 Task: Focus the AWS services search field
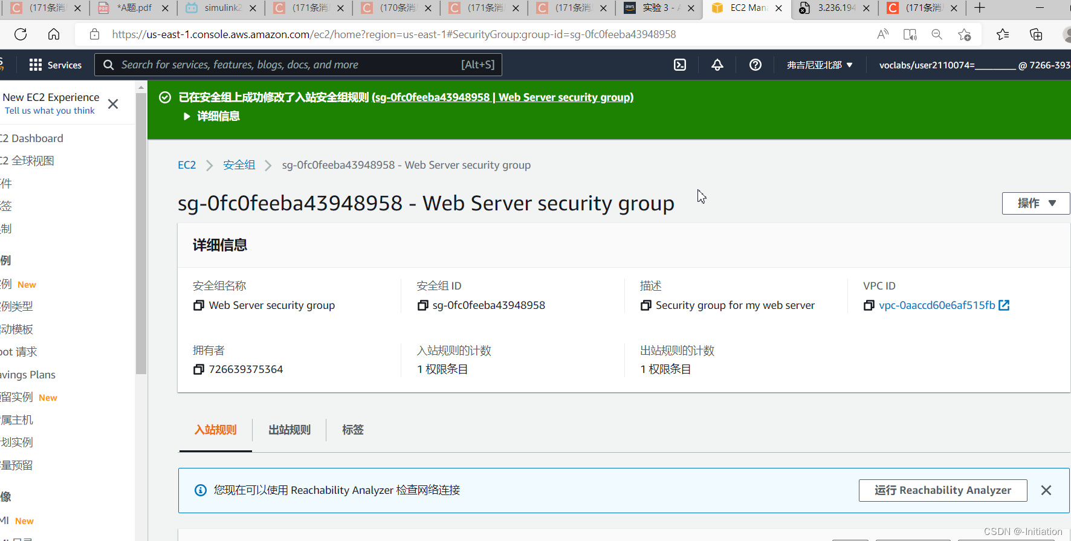click(298, 65)
